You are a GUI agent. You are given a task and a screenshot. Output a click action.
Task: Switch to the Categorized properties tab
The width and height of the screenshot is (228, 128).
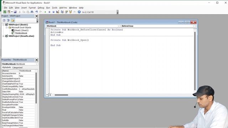point(17,68)
